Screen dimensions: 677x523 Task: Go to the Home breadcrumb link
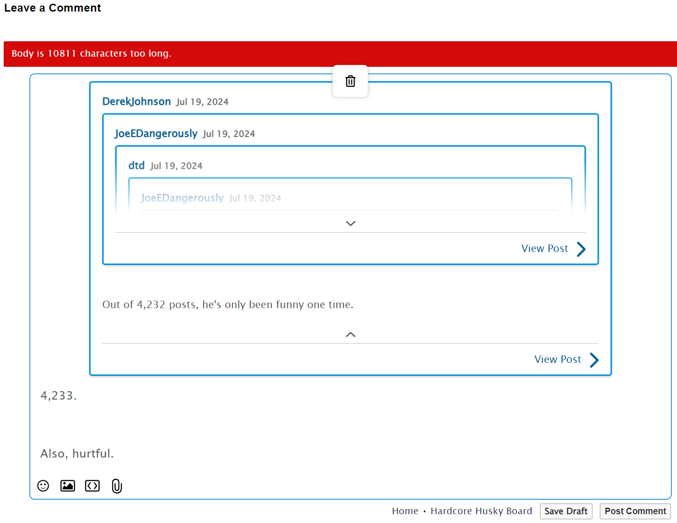(405, 511)
